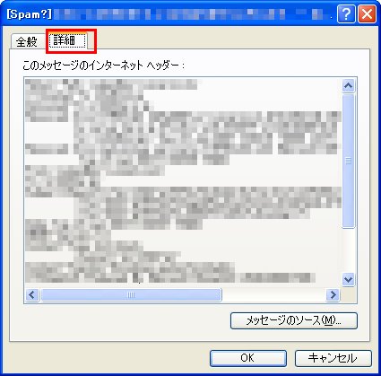Viewport: 381px width, 376px height.
Task: Click the gray corner square between the scrollbars
Action: point(349,295)
